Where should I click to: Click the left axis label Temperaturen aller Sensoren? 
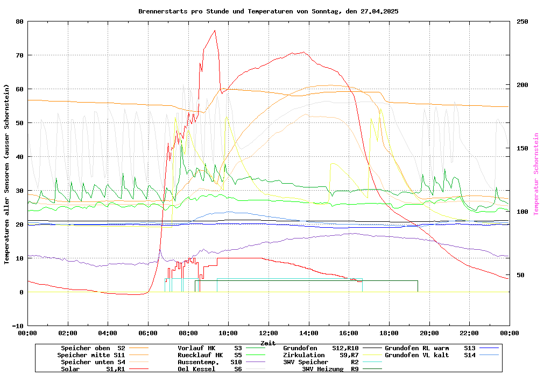coord(7,174)
